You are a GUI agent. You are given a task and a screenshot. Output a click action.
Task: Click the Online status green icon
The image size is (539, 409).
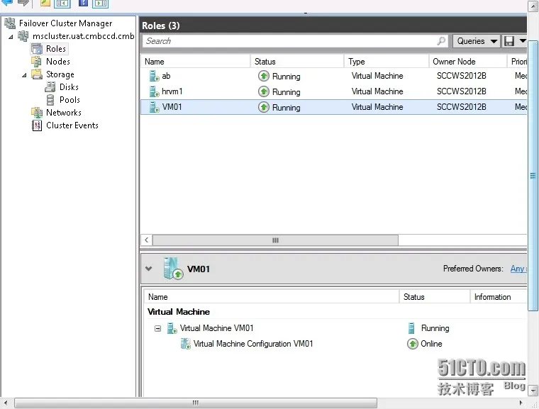(x=412, y=344)
